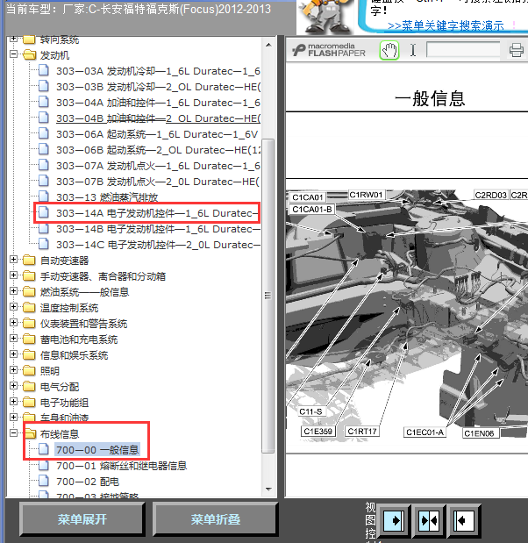Expand the 照明 folder
This screenshot has width=528, height=543.
tap(13, 370)
